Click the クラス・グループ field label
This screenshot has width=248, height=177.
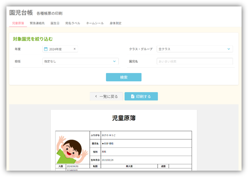pyautogui.click(x=141, y=49)
